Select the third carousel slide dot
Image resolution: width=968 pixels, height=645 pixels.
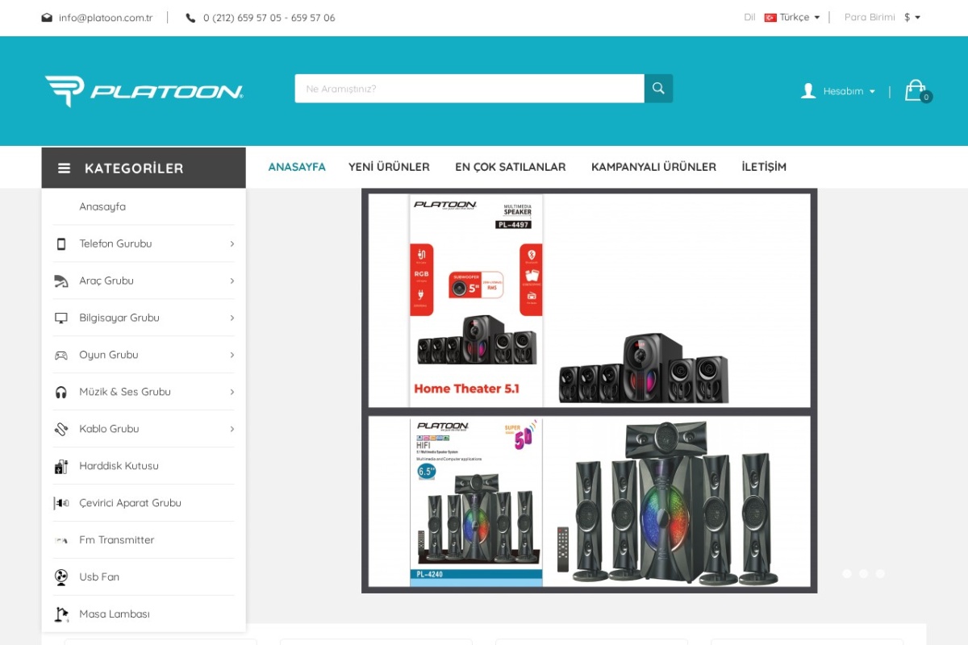880,574
